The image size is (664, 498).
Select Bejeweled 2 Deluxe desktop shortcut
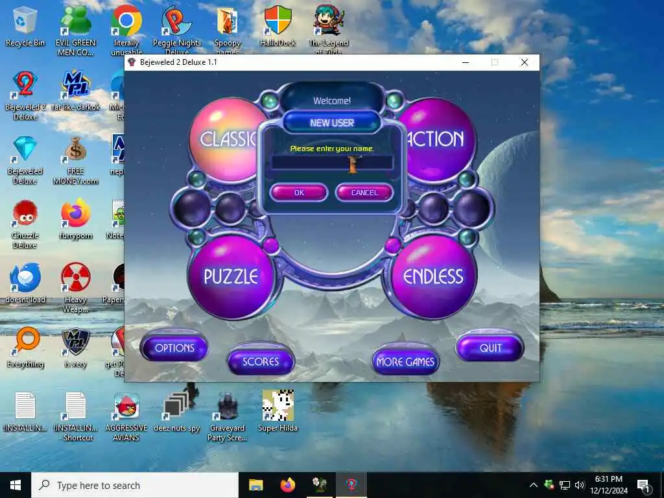coord(25,95)
